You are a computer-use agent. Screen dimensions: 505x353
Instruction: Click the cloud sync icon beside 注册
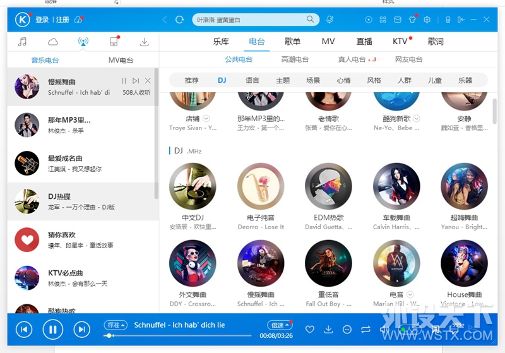click(x=78, y=20)
